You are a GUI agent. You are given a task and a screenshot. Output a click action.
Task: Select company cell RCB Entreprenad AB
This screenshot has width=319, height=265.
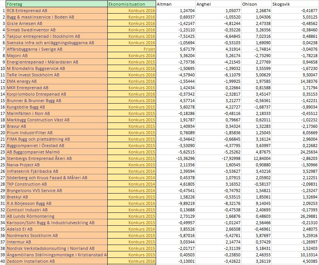pyautogui.click(x=57, y=11)
